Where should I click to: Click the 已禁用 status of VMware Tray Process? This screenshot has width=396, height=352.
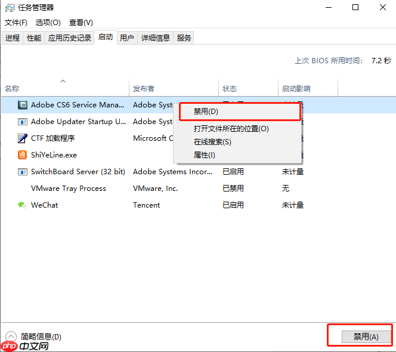click(233, 189)
